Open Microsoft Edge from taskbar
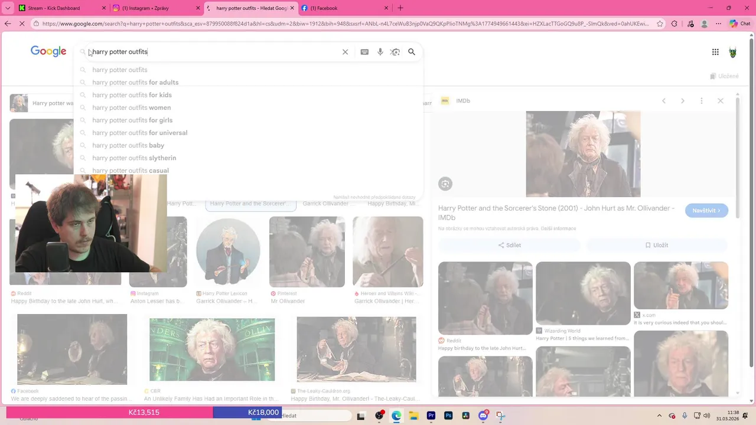 (x=396, y=416)
